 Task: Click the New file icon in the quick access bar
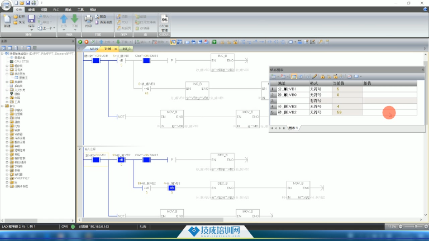click(x=16, y=3)
